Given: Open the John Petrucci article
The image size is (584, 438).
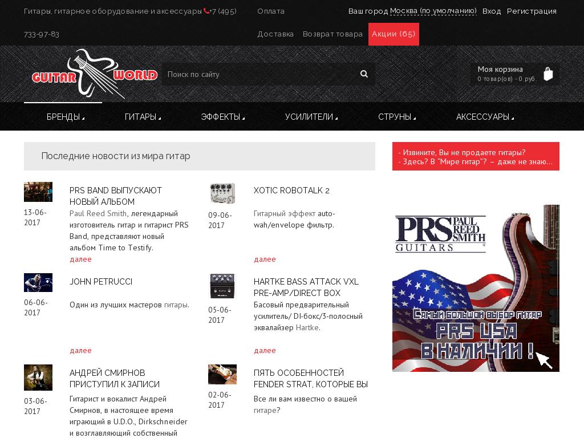Looking at the screenshot, I should tap(101, 282).
